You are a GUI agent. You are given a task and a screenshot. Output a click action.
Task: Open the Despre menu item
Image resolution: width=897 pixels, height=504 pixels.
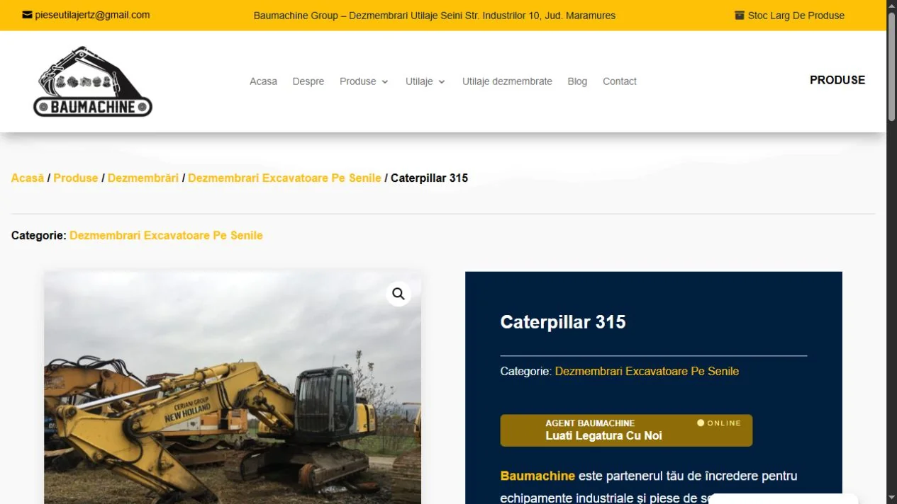click(308, 81)
